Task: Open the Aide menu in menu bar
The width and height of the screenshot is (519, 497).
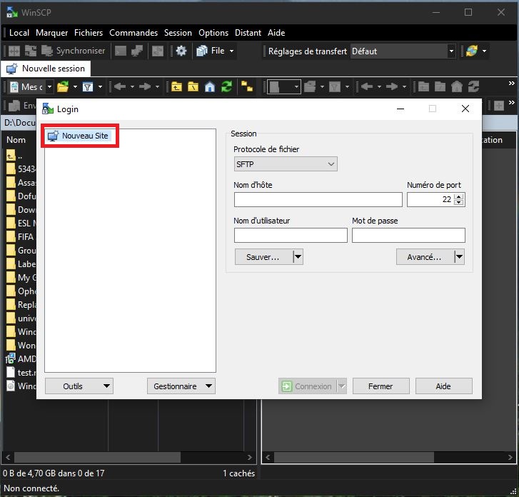Action: point(276,33)
